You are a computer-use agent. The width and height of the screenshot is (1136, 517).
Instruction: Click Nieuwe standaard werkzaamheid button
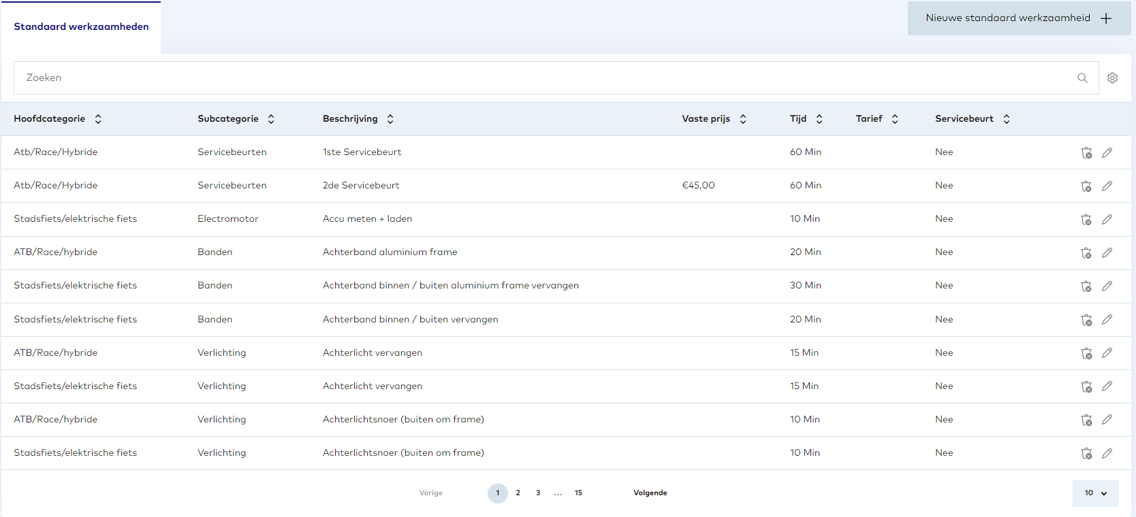click(1018, 18)
